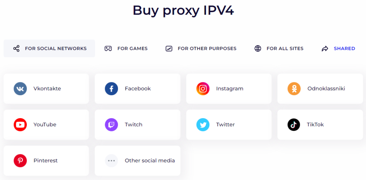Click the purple Twitch icon
This screenshot has height=180, width=366.
(112, 125)
